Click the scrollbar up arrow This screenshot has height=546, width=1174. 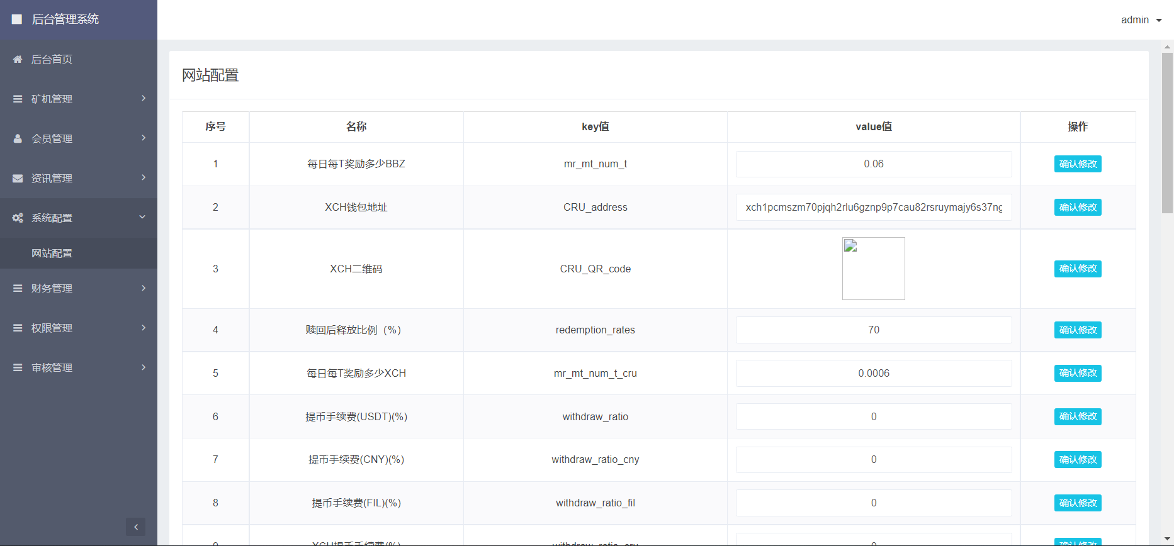point(1168,47)
